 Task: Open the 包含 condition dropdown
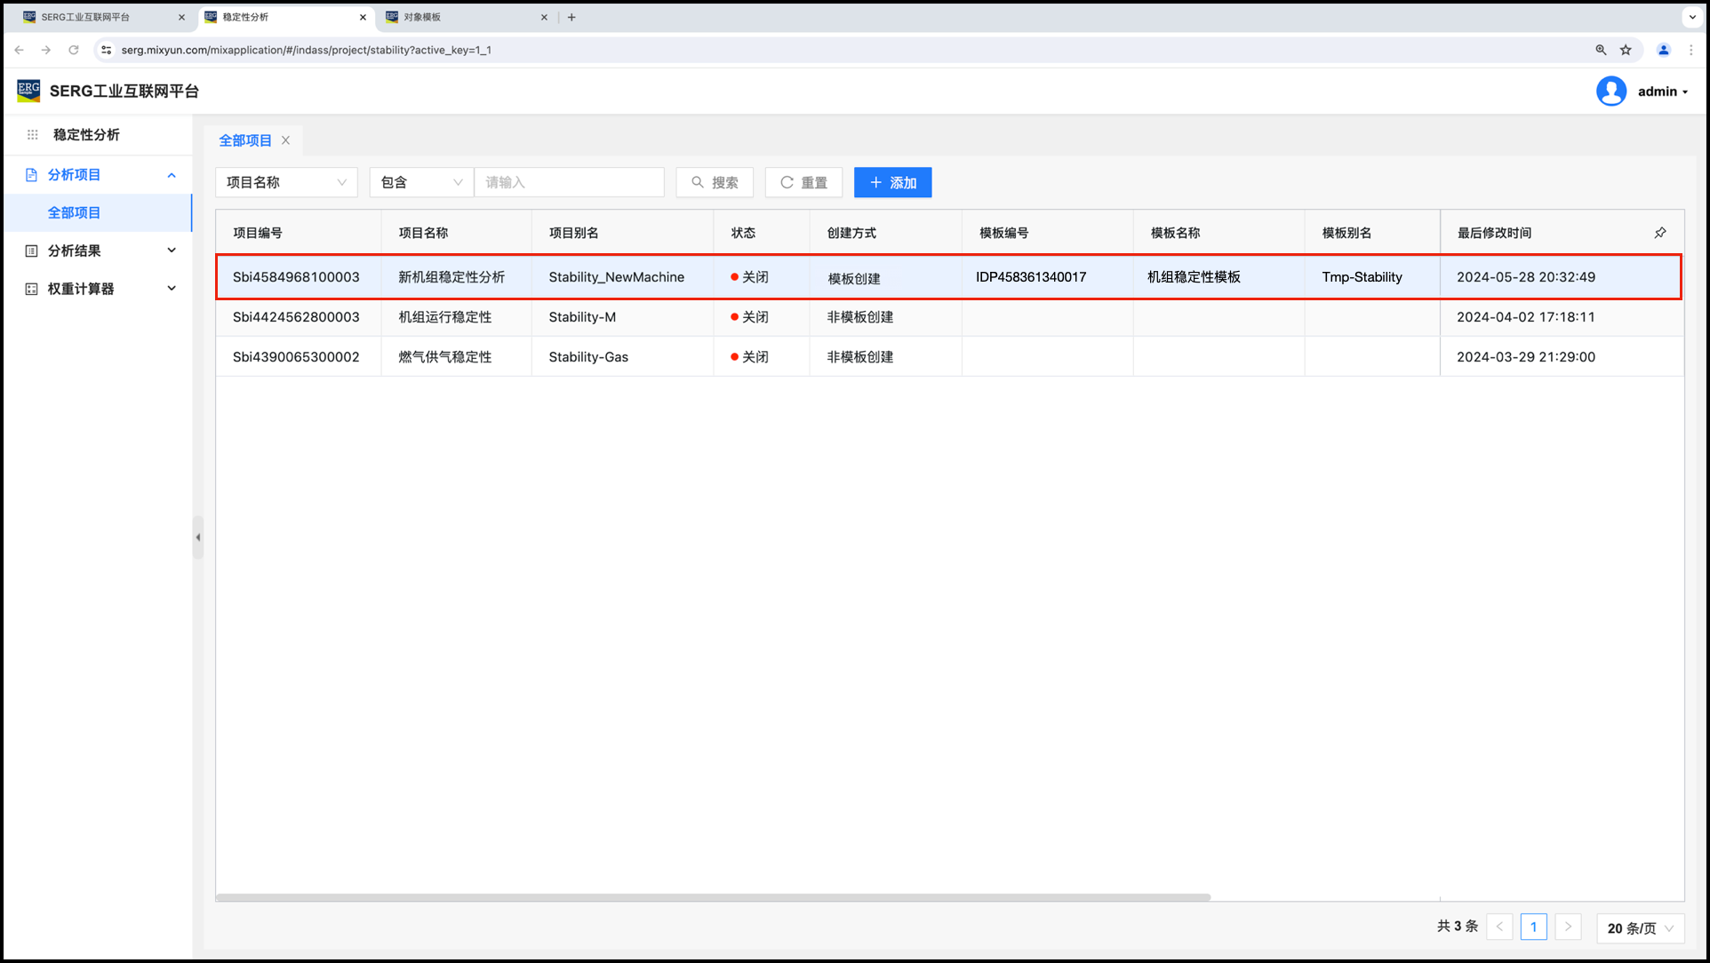pyautogui.click(x=420, y=182)
